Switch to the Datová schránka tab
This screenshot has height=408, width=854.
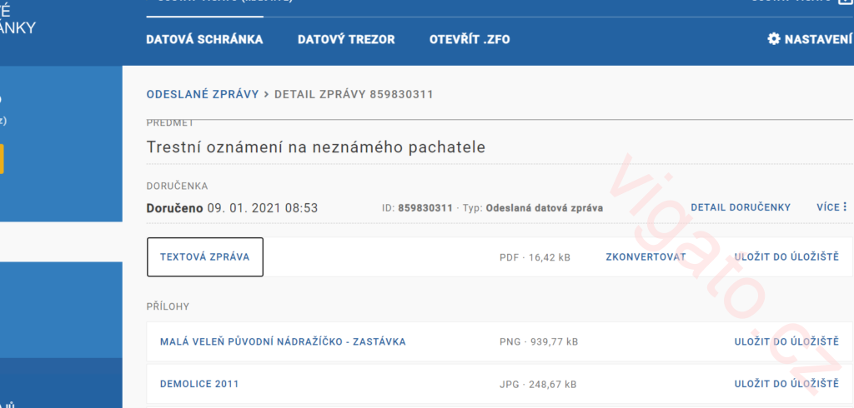tap(204, 39)
